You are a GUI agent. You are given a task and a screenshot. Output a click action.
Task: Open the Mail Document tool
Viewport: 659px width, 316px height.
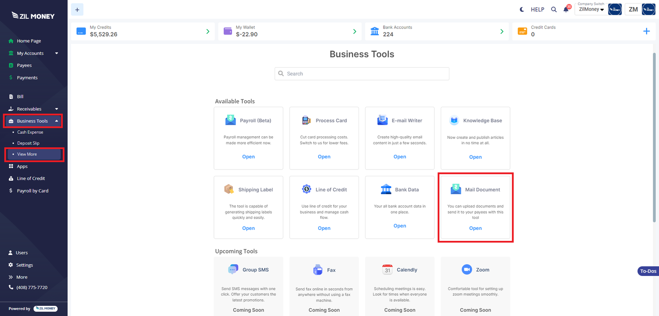pyautogui.click(x=475, y=228)
